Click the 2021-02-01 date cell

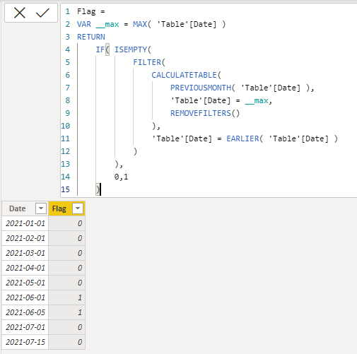(x=25, y=238)
